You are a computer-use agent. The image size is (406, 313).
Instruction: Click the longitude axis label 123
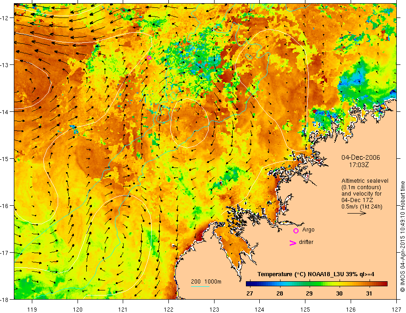click(x=214, y=309)
